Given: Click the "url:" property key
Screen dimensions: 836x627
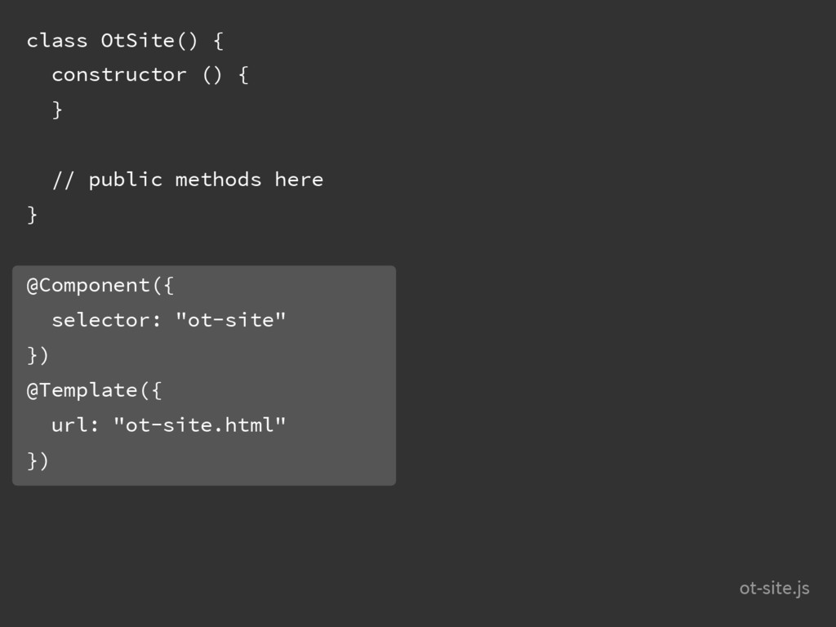Looking at the screenshot, I should click(x=75, y=425).
